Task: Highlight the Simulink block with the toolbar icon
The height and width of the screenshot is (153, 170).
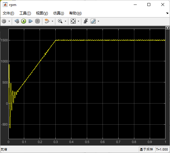Action: [x=47, y=21]
